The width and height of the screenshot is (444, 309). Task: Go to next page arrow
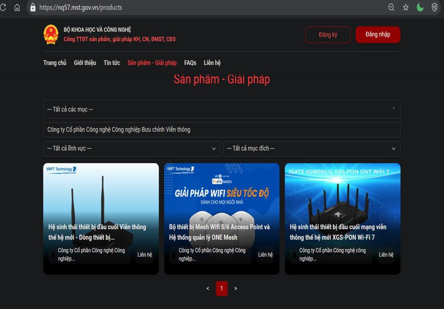click(236, 288)
